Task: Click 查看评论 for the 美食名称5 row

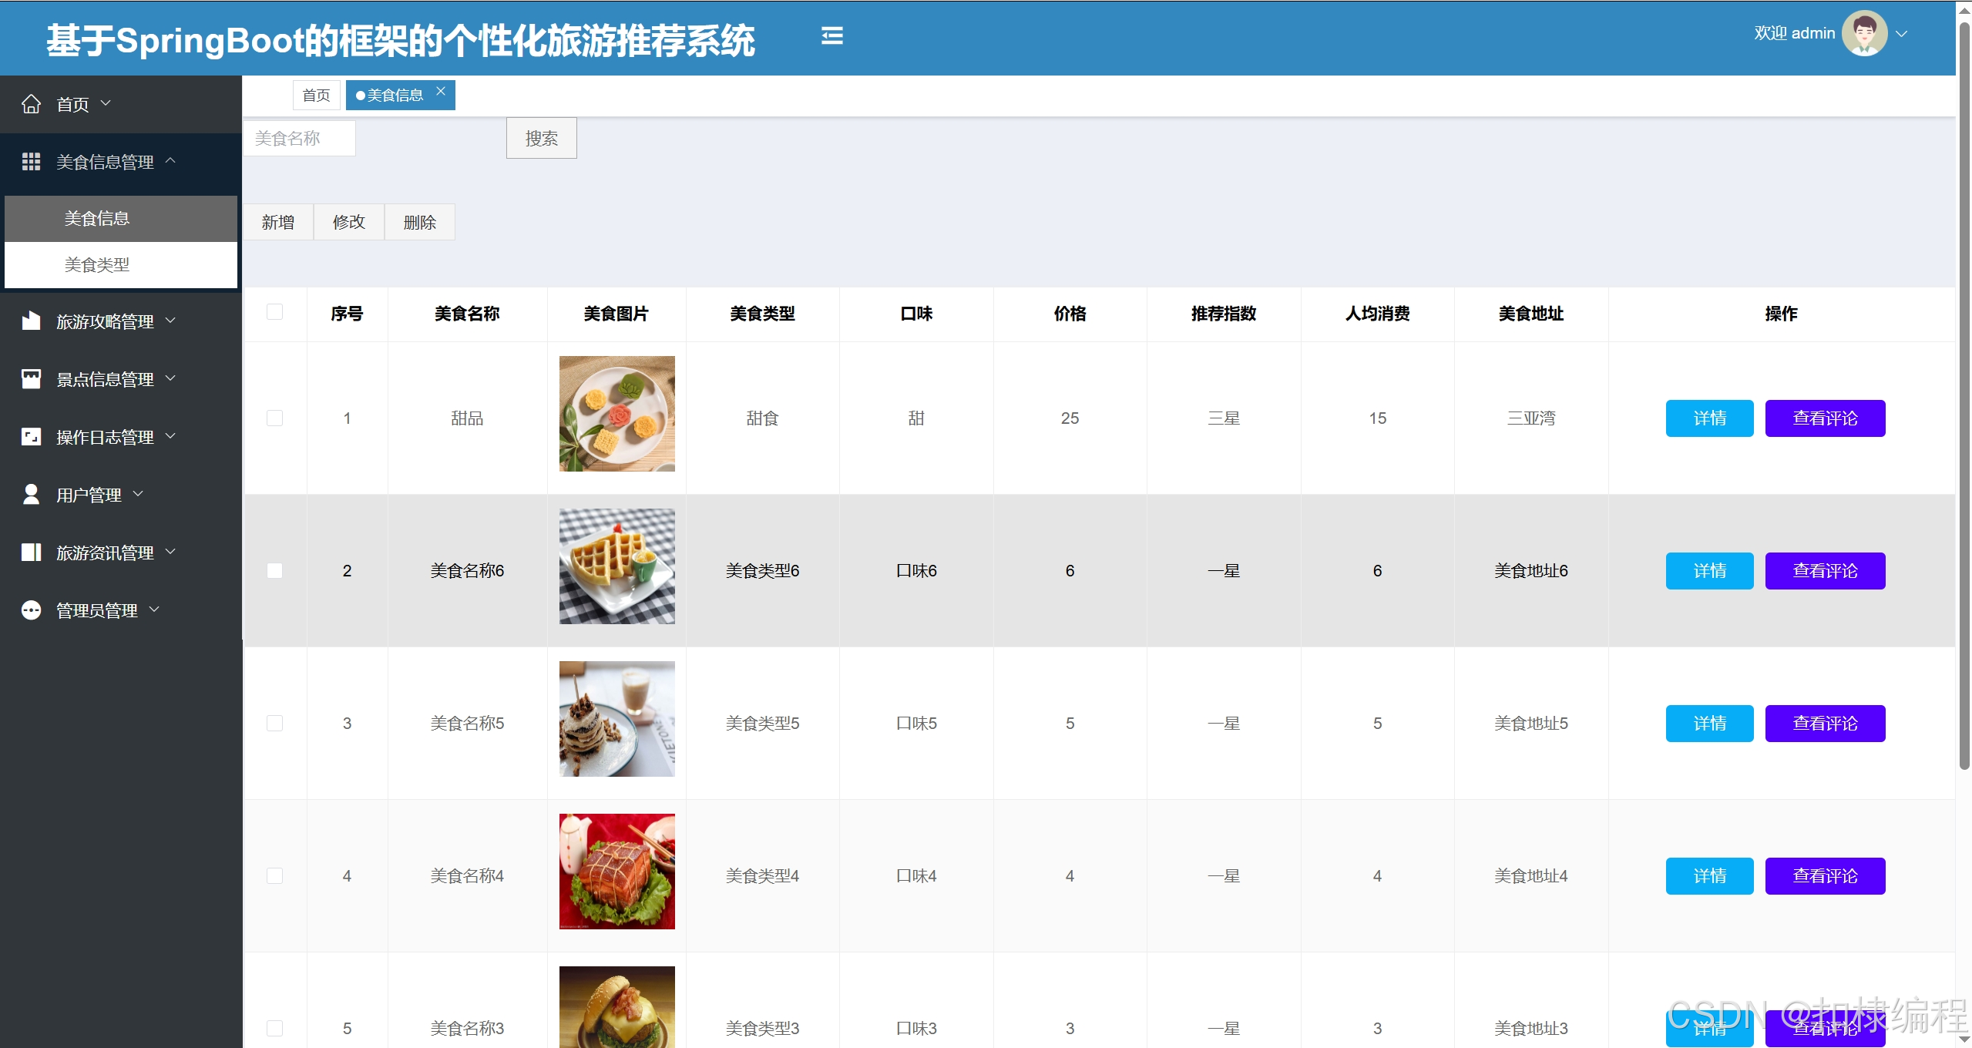Action: pos(1825,724)
